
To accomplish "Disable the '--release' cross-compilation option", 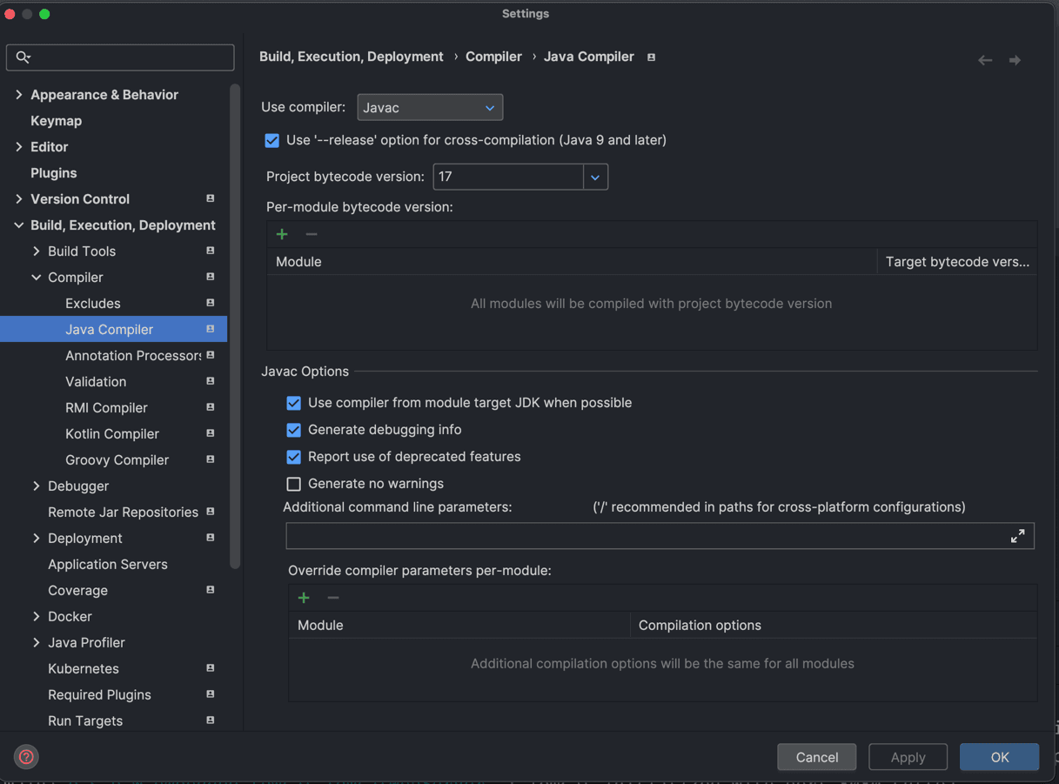I will coord(272,140).
